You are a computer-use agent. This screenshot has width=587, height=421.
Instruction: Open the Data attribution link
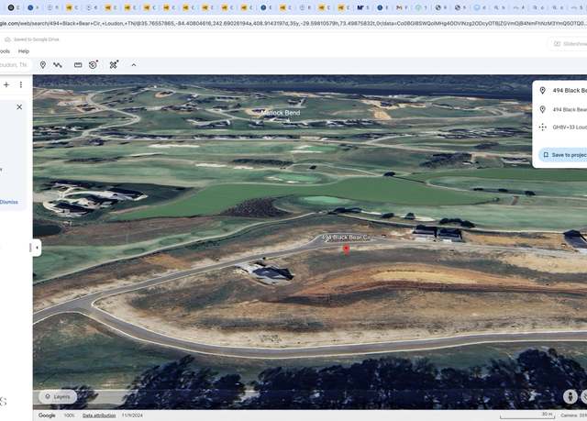pos(99,415)
